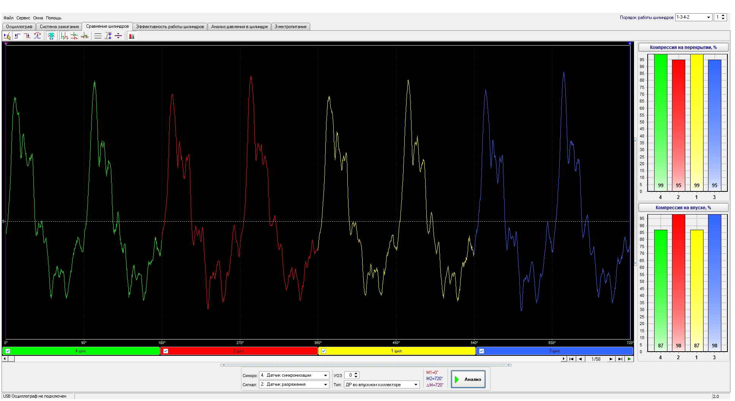
Task: Switch to the Система зажигания tab
Action: 59,27
